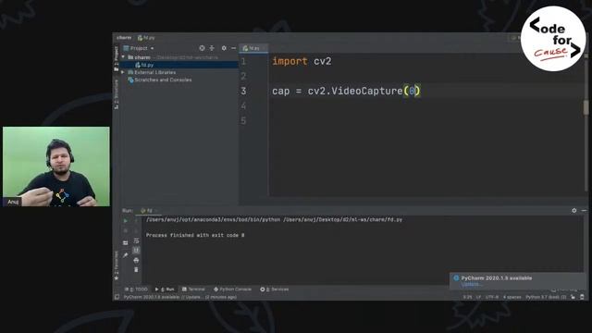Click the editor vertical scrollbar thumb
Viewport: 592px width, 333px height.
[x=586, y=107]
